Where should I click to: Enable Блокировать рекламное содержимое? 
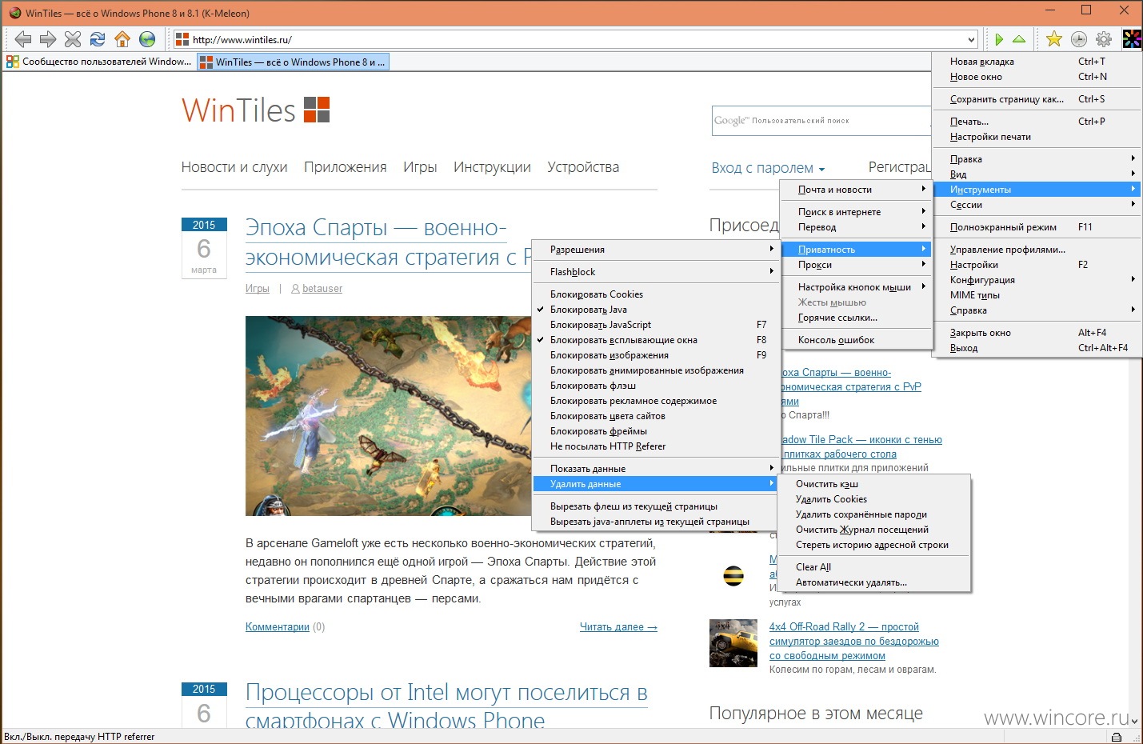tap(656, 401)
